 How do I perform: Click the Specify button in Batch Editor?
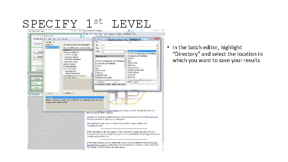pyautogui.click(x=68, y=93)
